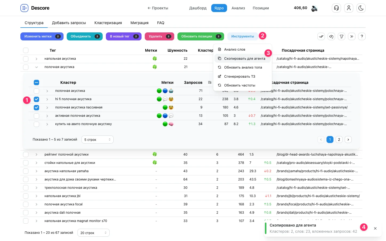Image resolution: width=386 pixels, height=241 pixels.
Task: Click robot mark in полочная акустика cluster row
Action: 171,91
